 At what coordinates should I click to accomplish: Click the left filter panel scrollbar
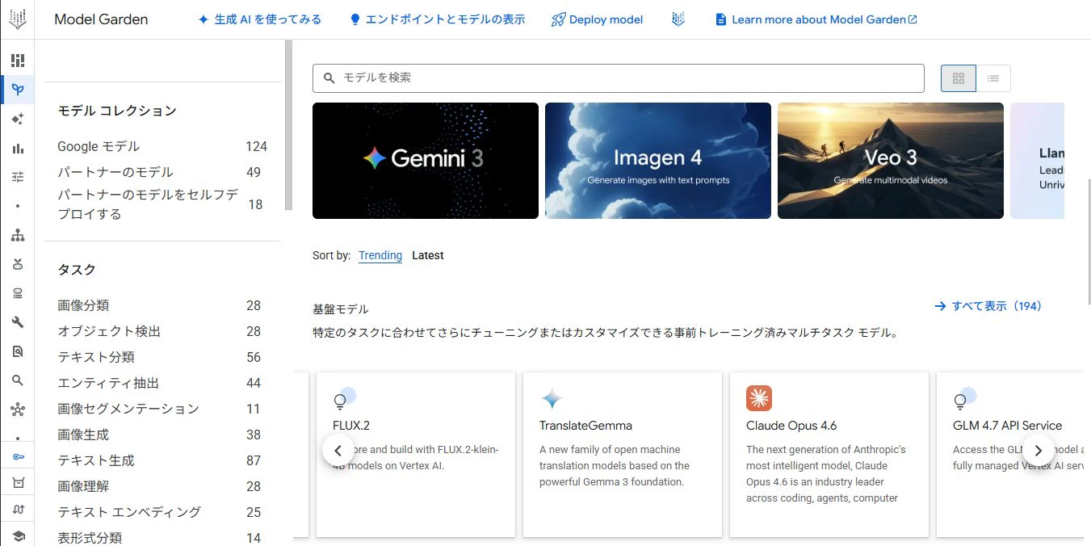click(289, 126)
